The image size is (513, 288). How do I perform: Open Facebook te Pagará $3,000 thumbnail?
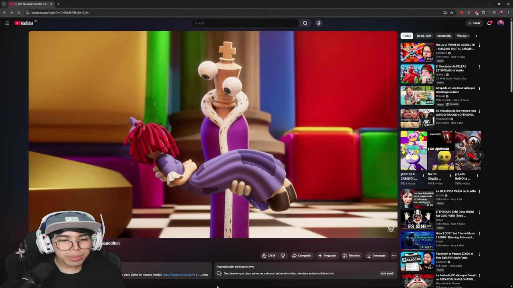coord(417,261)
